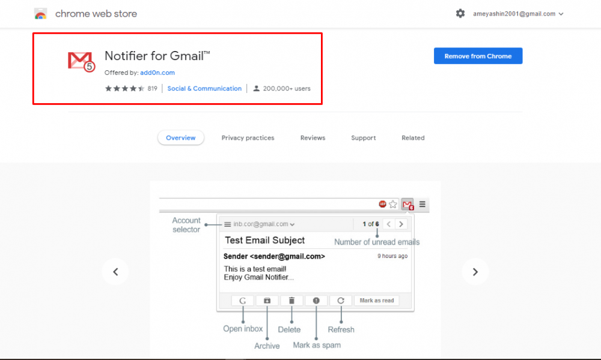Go to the Support tab
The image size is (601, 360).
[x=364, y=138]
